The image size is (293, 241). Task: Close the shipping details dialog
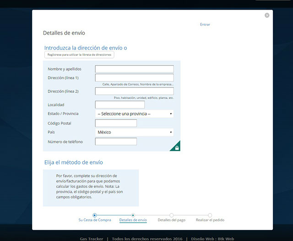coord(267,15)
